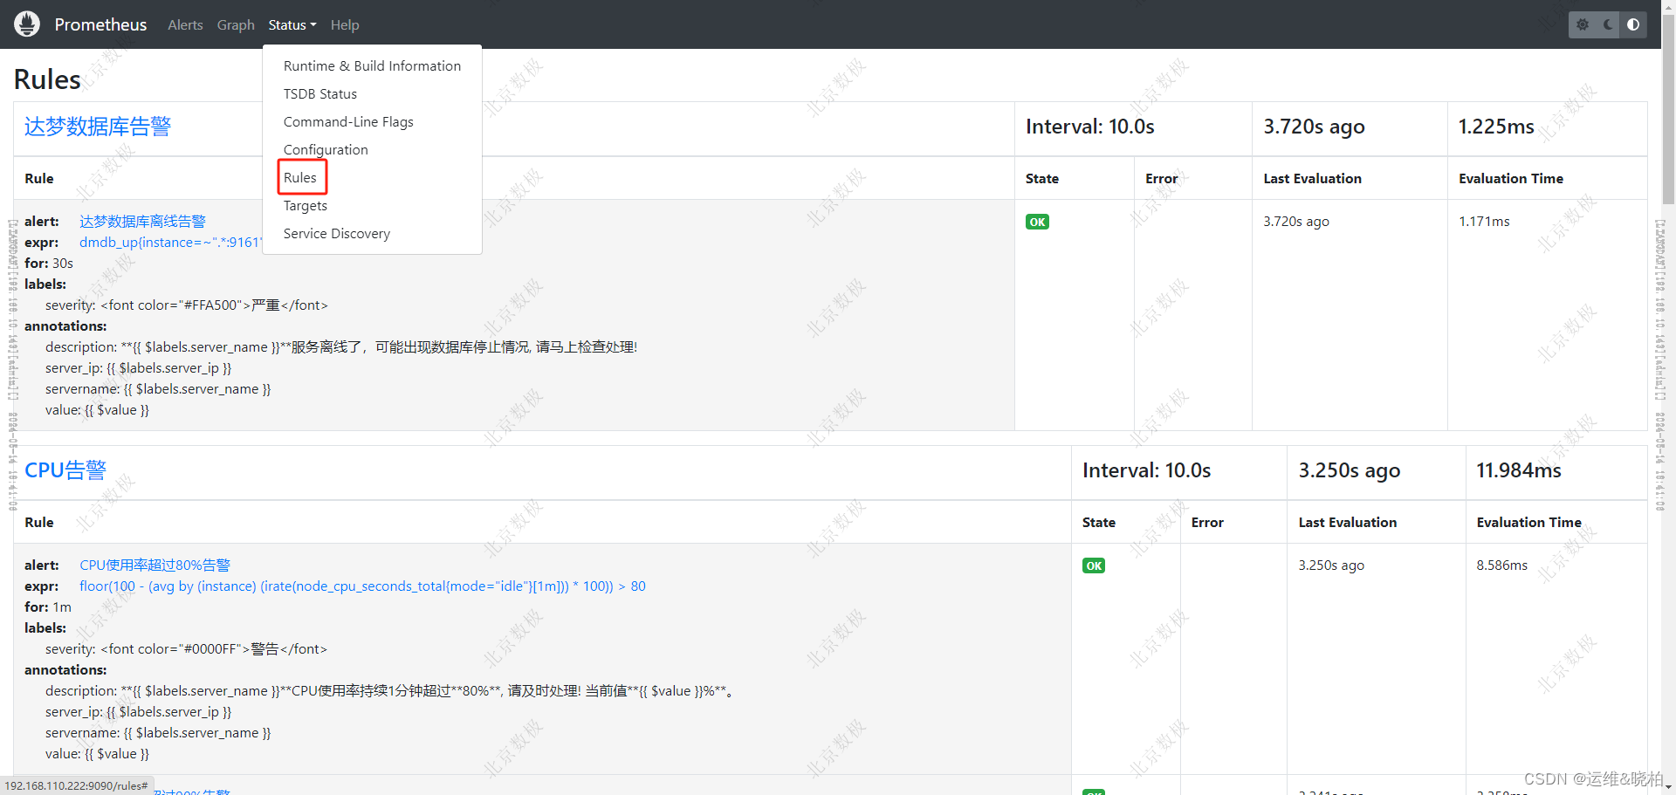1676x795 pixels.
Task: Open the CPU告警 rule group link
Action: (x=65, y=470)
